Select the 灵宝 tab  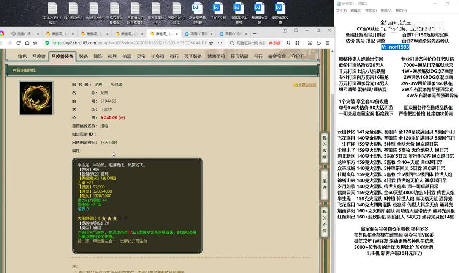(141, 56)
